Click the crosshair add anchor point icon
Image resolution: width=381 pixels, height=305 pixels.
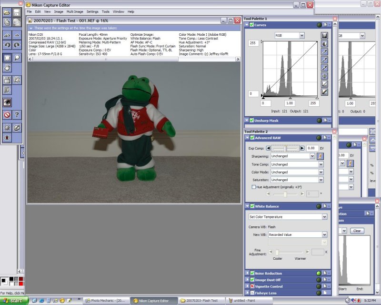click(x=324, y=76)
